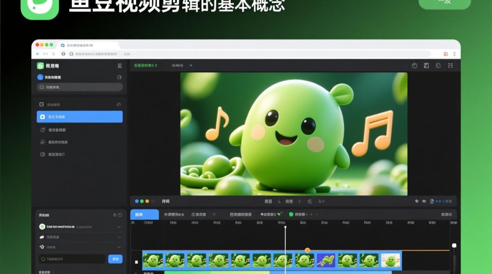Screen dimensions: 492x274
Task: Click the green round icon in the first collapsible row
Action: [42, 227]
